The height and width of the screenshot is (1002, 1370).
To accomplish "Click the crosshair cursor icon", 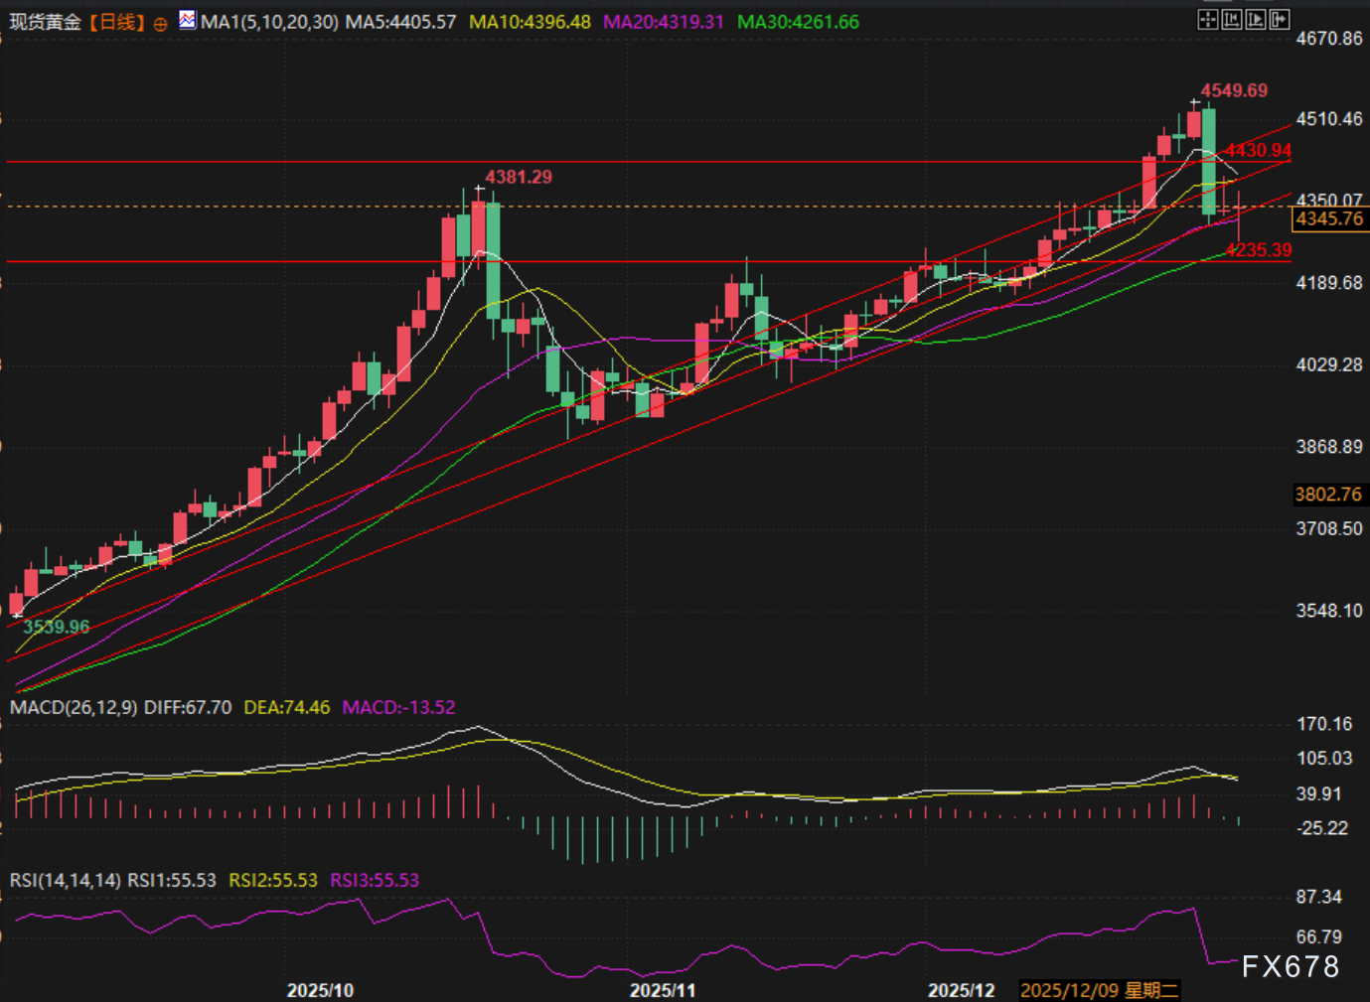I will coord(1207,19).
